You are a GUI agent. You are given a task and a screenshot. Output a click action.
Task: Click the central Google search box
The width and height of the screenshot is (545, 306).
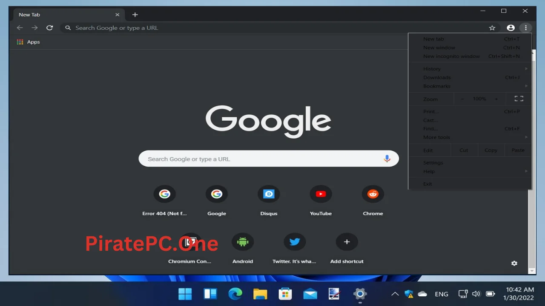tap(269, 159)
